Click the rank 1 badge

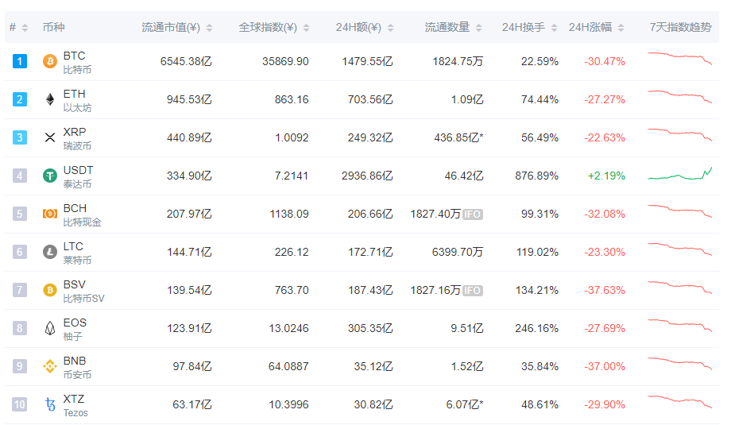20,61
